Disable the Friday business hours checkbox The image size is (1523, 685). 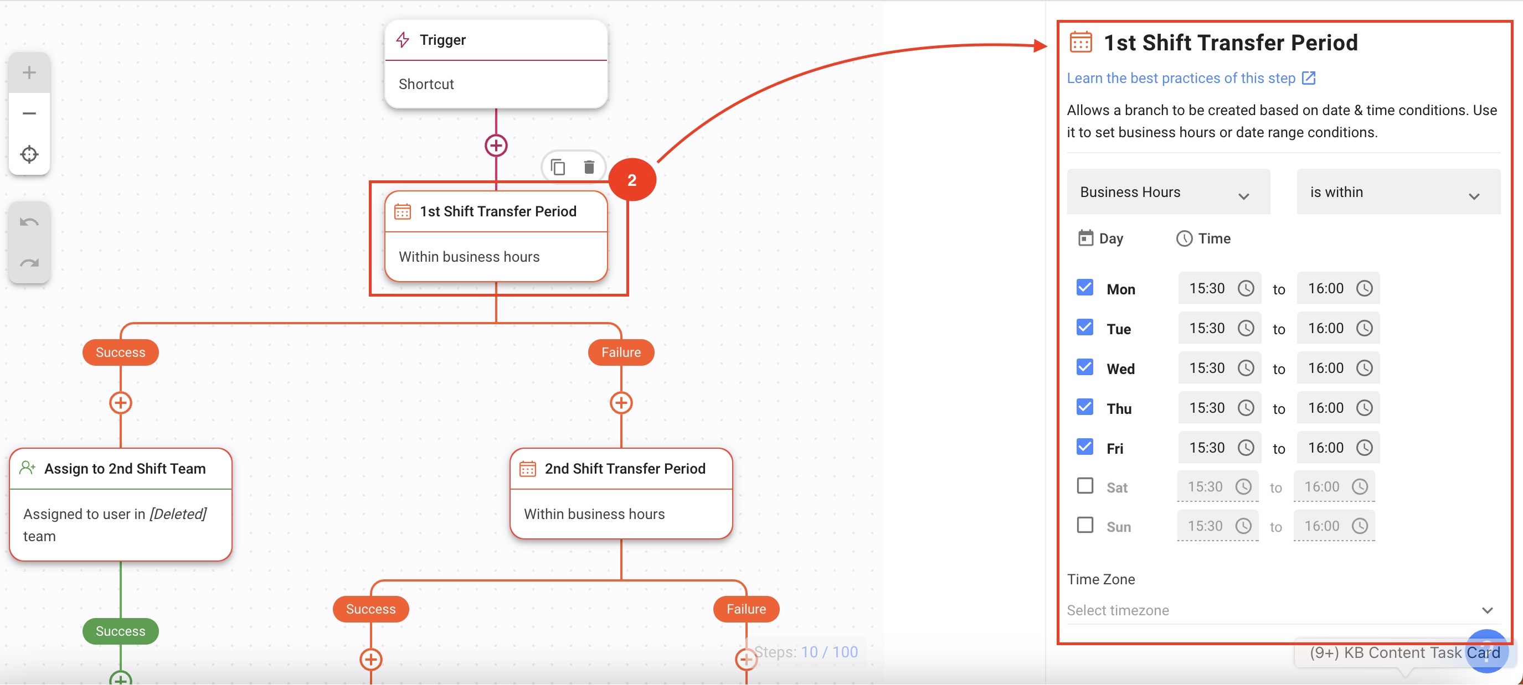pyautogui.click(x=1085, y=447)
